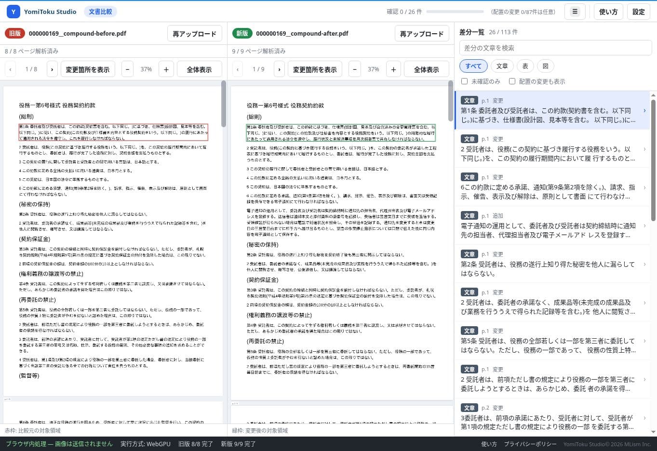Expand the 第2条 受託者は diff entry chevron

pos(644,264)
